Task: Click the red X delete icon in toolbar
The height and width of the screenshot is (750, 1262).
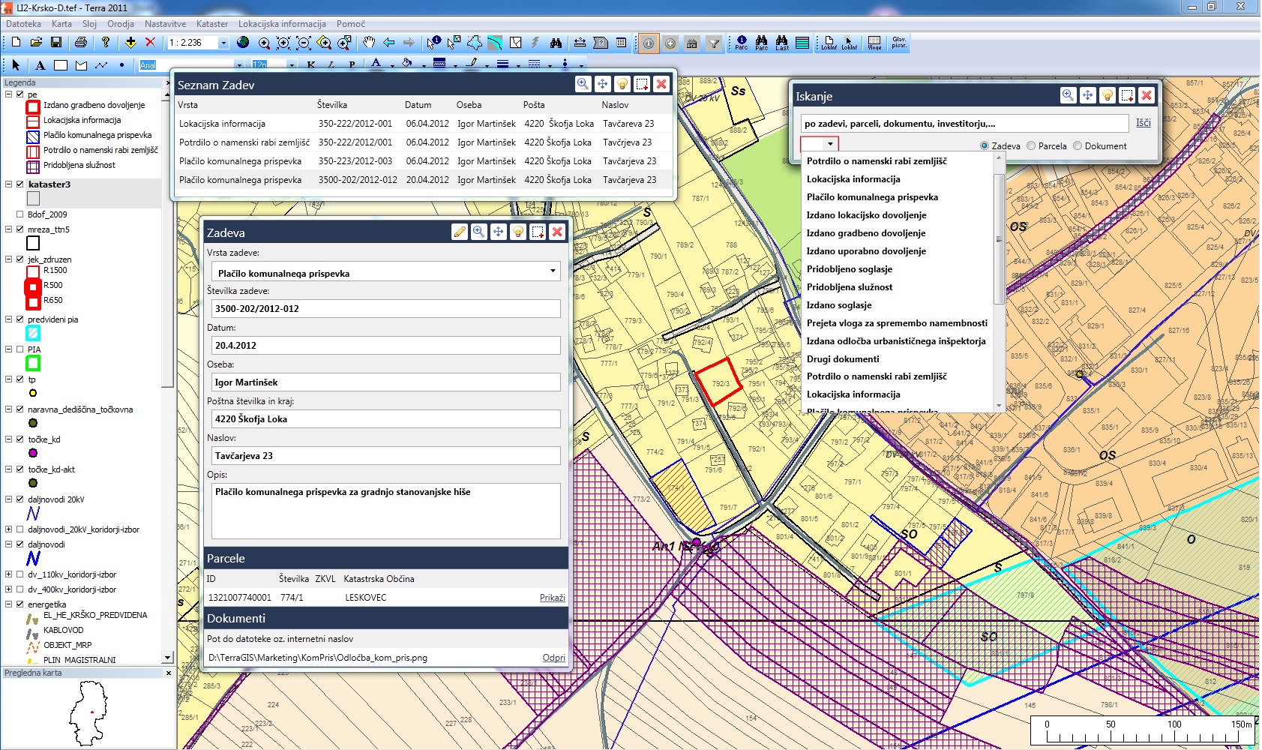Action: (150, 43)
